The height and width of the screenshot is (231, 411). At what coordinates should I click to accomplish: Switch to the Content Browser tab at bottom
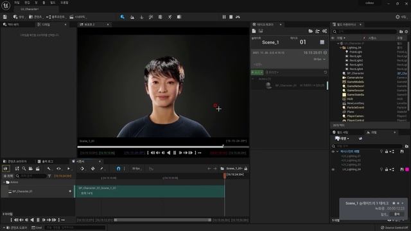[x=15, y=161]
